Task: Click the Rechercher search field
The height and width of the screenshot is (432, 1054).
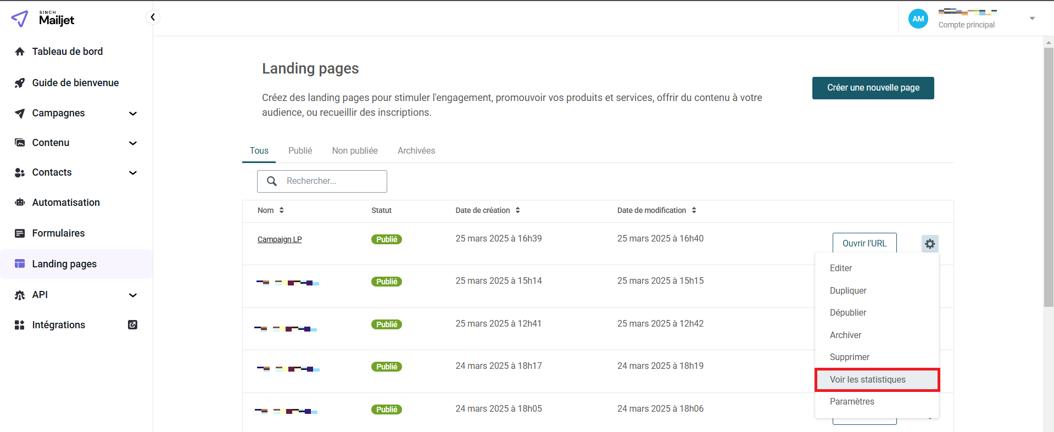Action: (x=322, y=181)
